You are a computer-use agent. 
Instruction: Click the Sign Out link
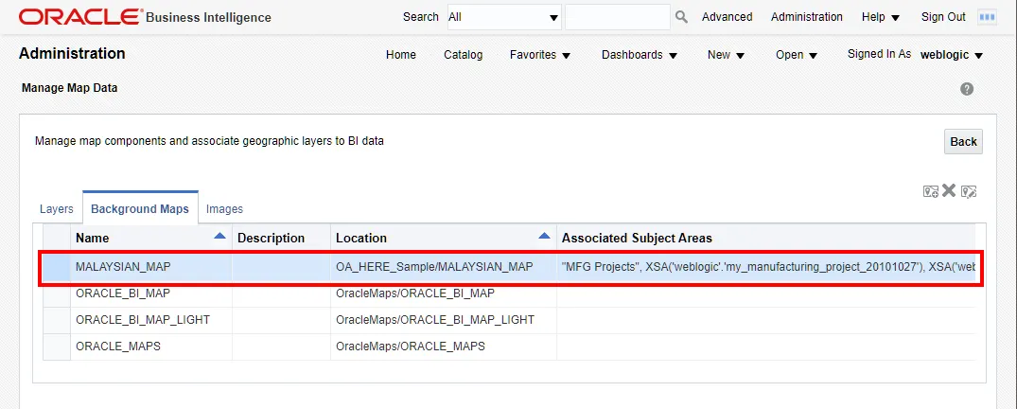[x=943, y=17]
